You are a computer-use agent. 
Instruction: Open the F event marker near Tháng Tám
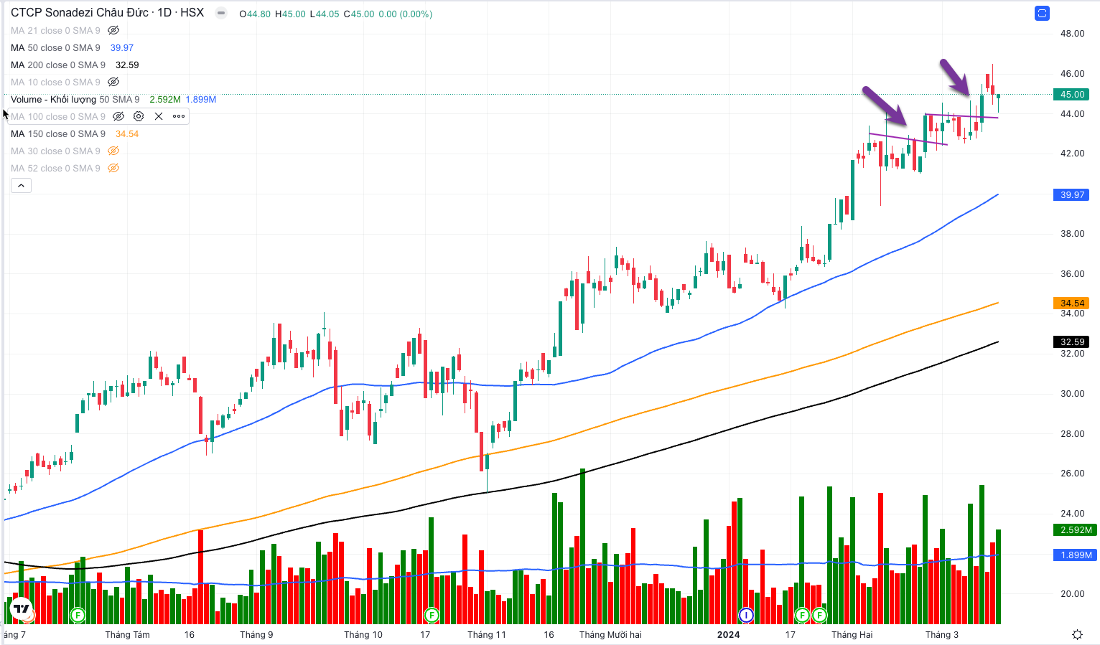78,615
